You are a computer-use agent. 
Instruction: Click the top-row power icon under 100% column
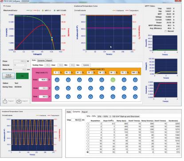tap(135, 80)
